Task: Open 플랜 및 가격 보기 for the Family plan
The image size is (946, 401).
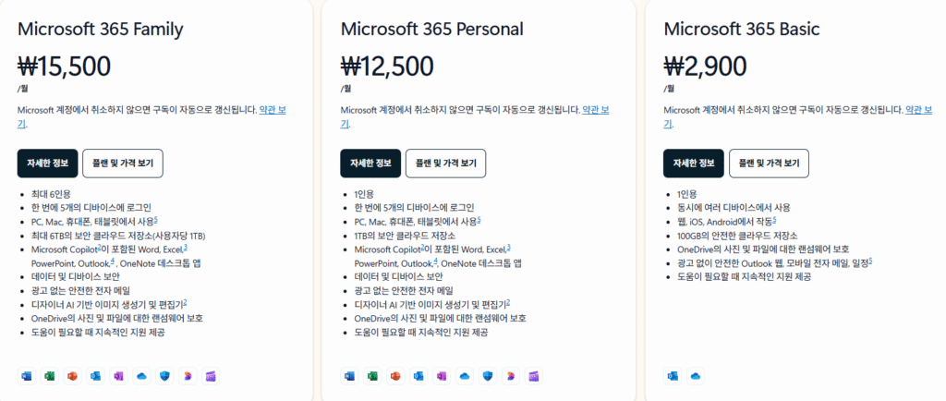Action: [x=123, y=164]
